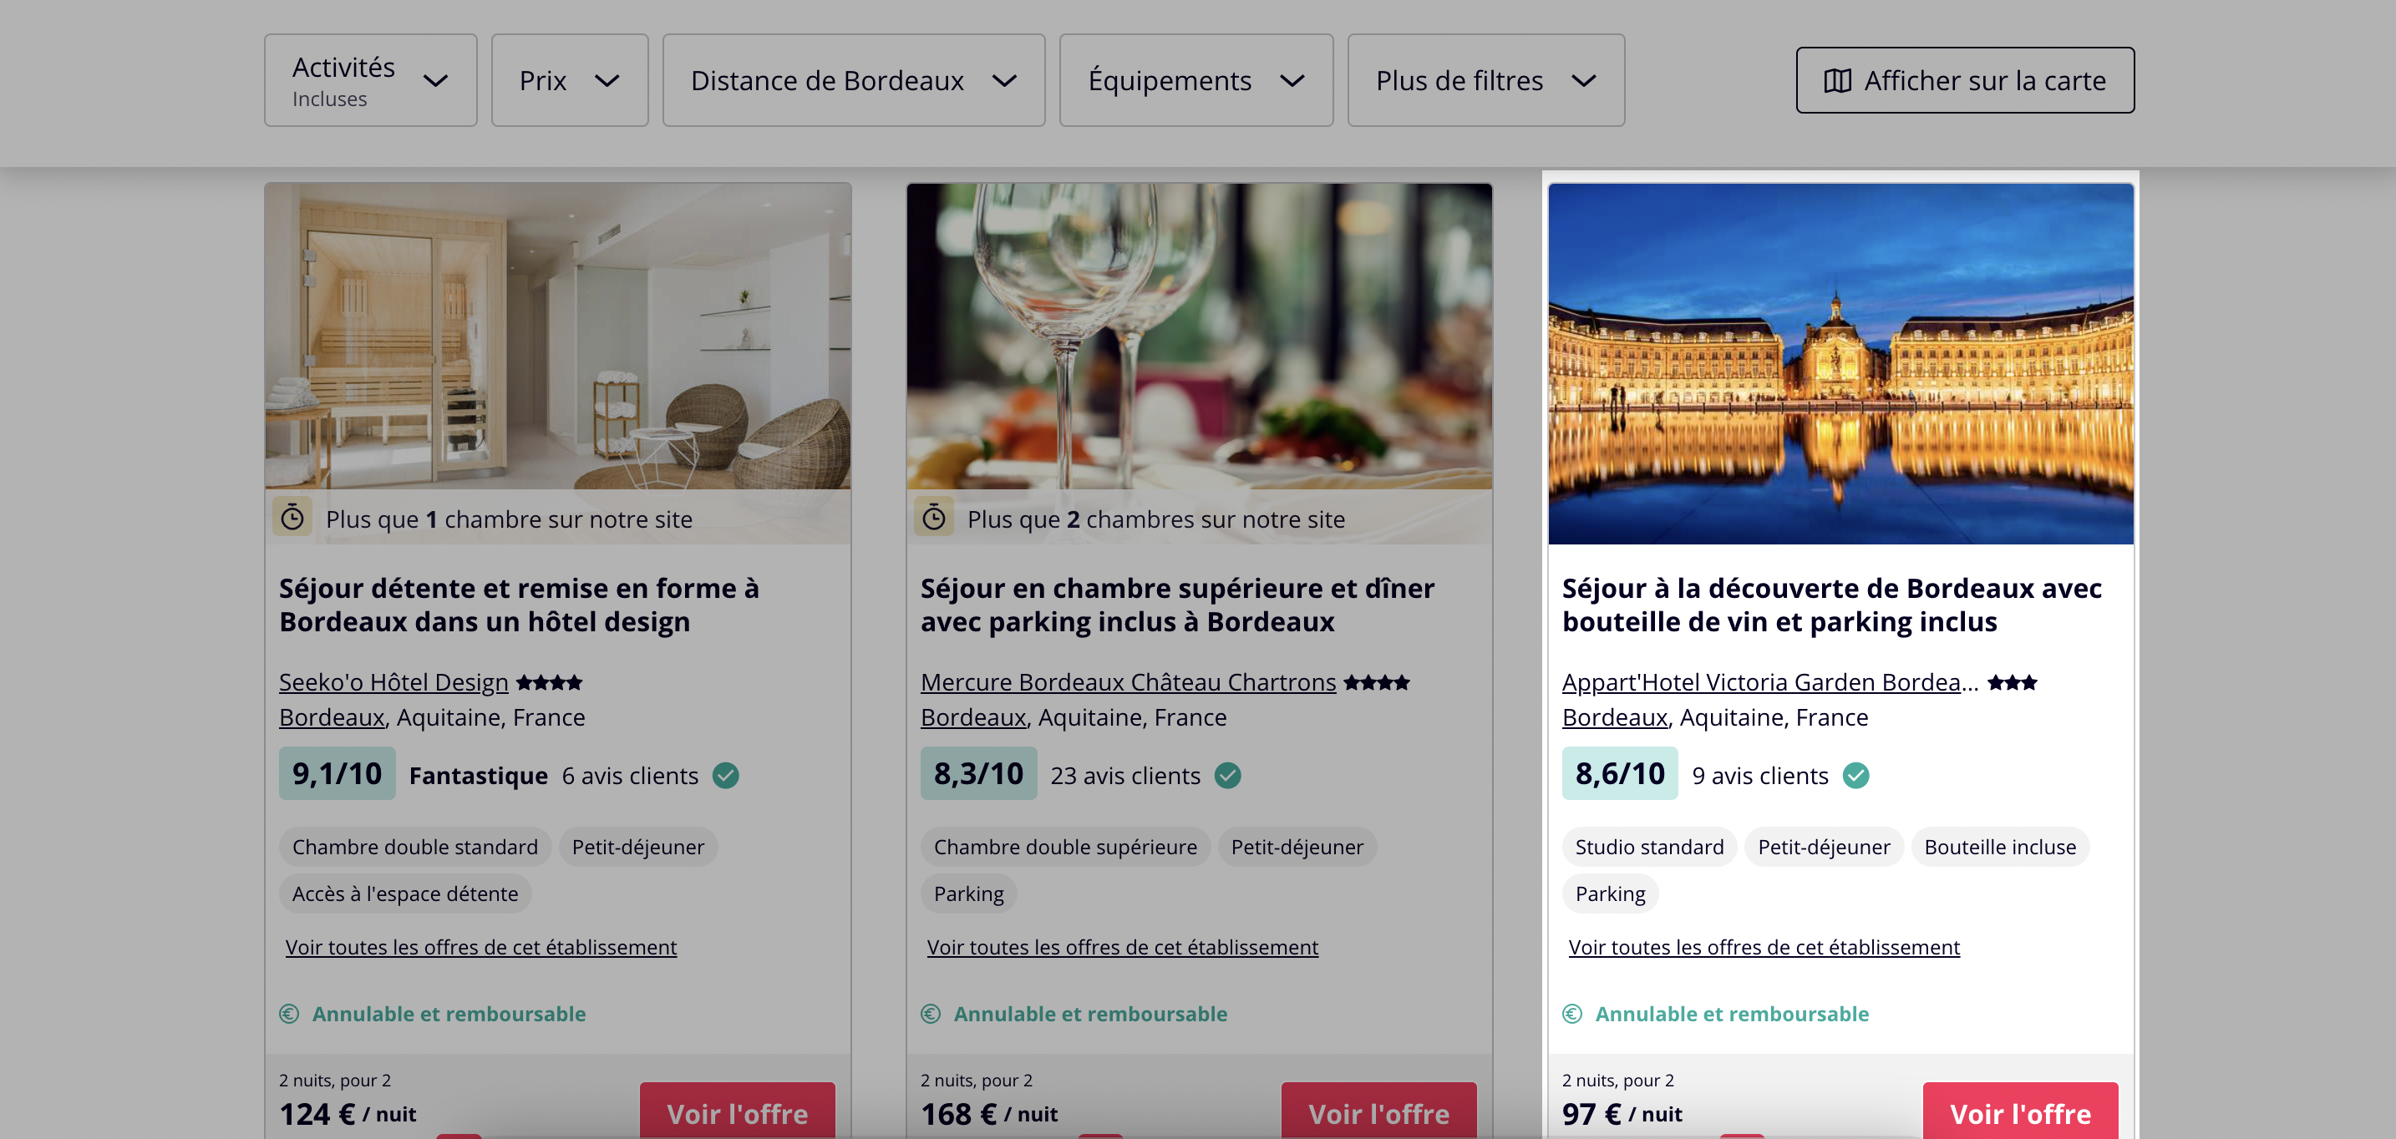The width and height of the screenshot is (2396, 1139).
Task: Open Distance de Bordeaux dropdown
Action: 853,80
